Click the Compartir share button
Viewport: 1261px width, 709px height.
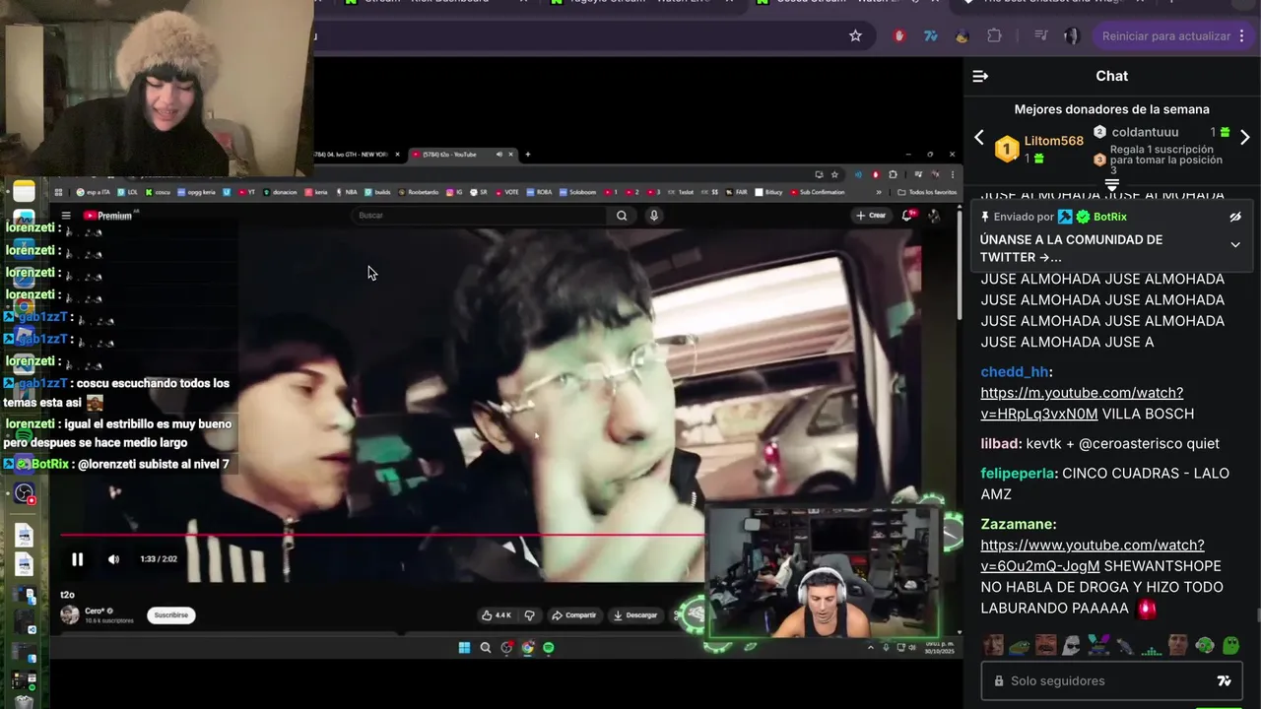click(573, 614)
